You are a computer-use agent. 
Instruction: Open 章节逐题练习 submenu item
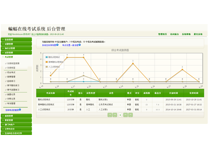(13, 90)
